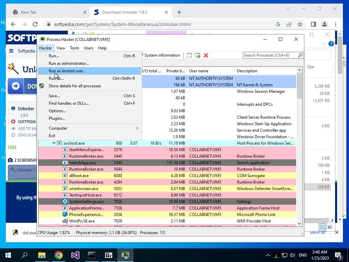Click the magnifier icon in Search Processes

(x=300, y=55)
